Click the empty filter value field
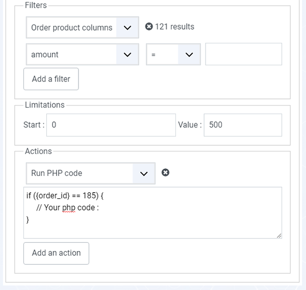The height and width of the screenshot is (290, 306). click(x=244, y=54)
